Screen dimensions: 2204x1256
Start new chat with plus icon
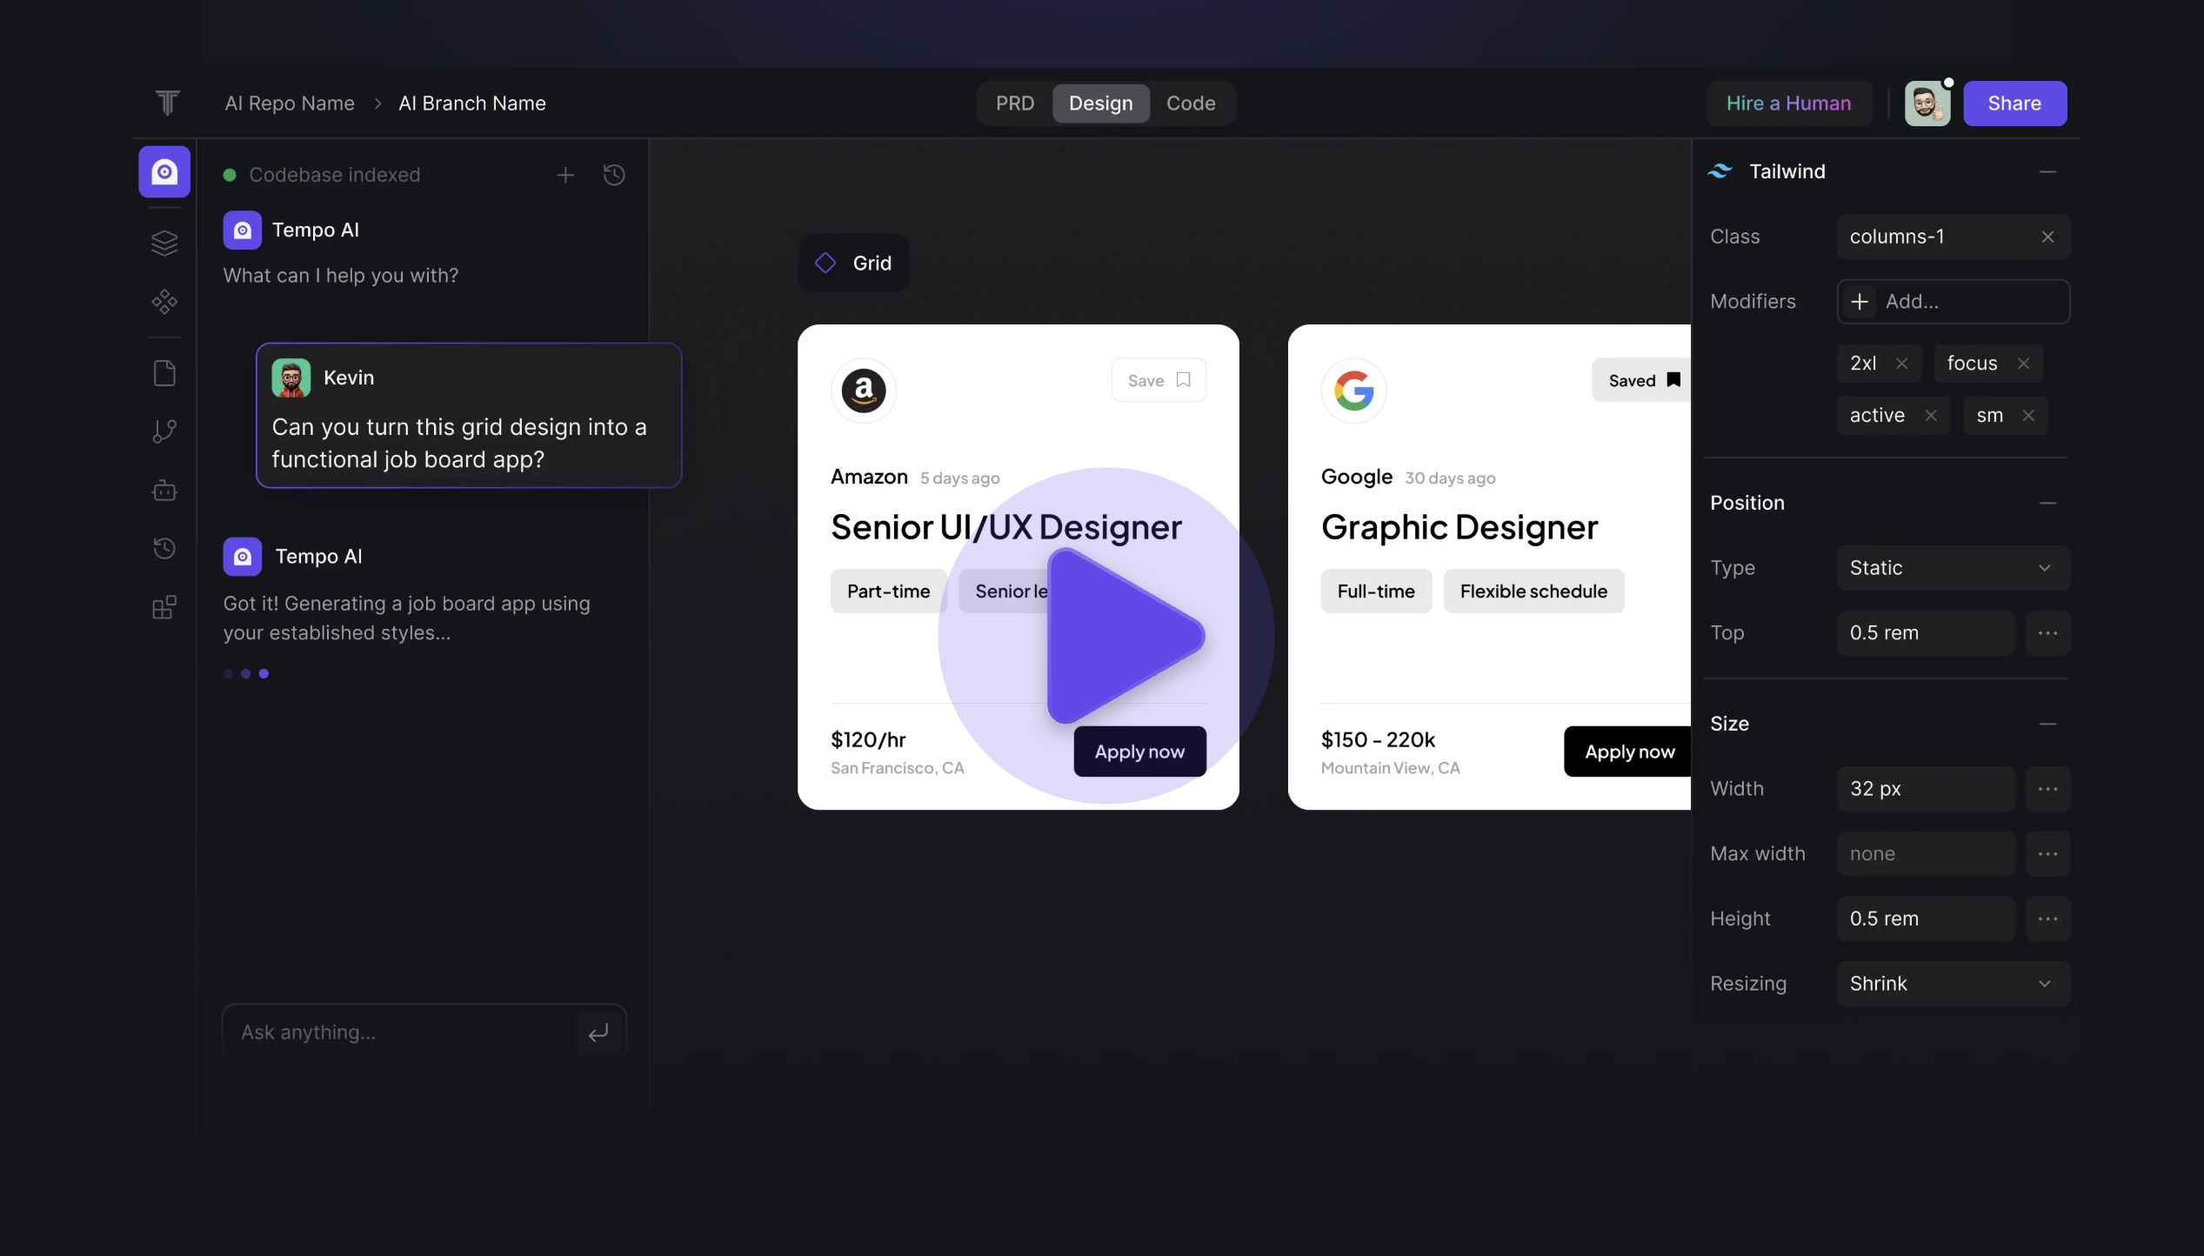(565, 175)
